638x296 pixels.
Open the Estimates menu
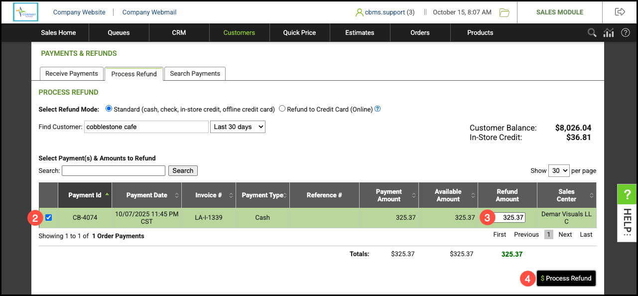[x=360, y=32]
